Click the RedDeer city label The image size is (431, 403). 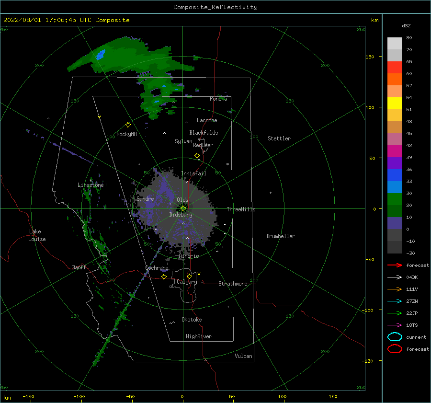203,145
